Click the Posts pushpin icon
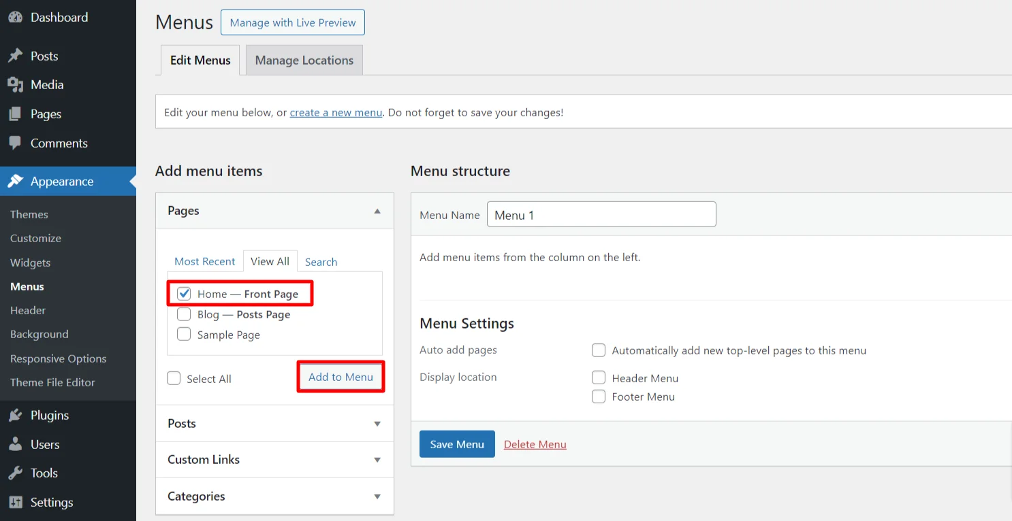This screenshot has height=521, width=1012. [x=15, y=56]
